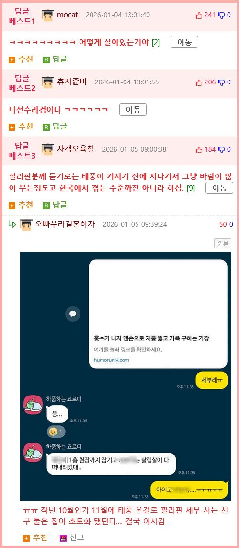Open the KakaoTalk chat screenshot image
This screenshot has width=239, height=548.
125,376
